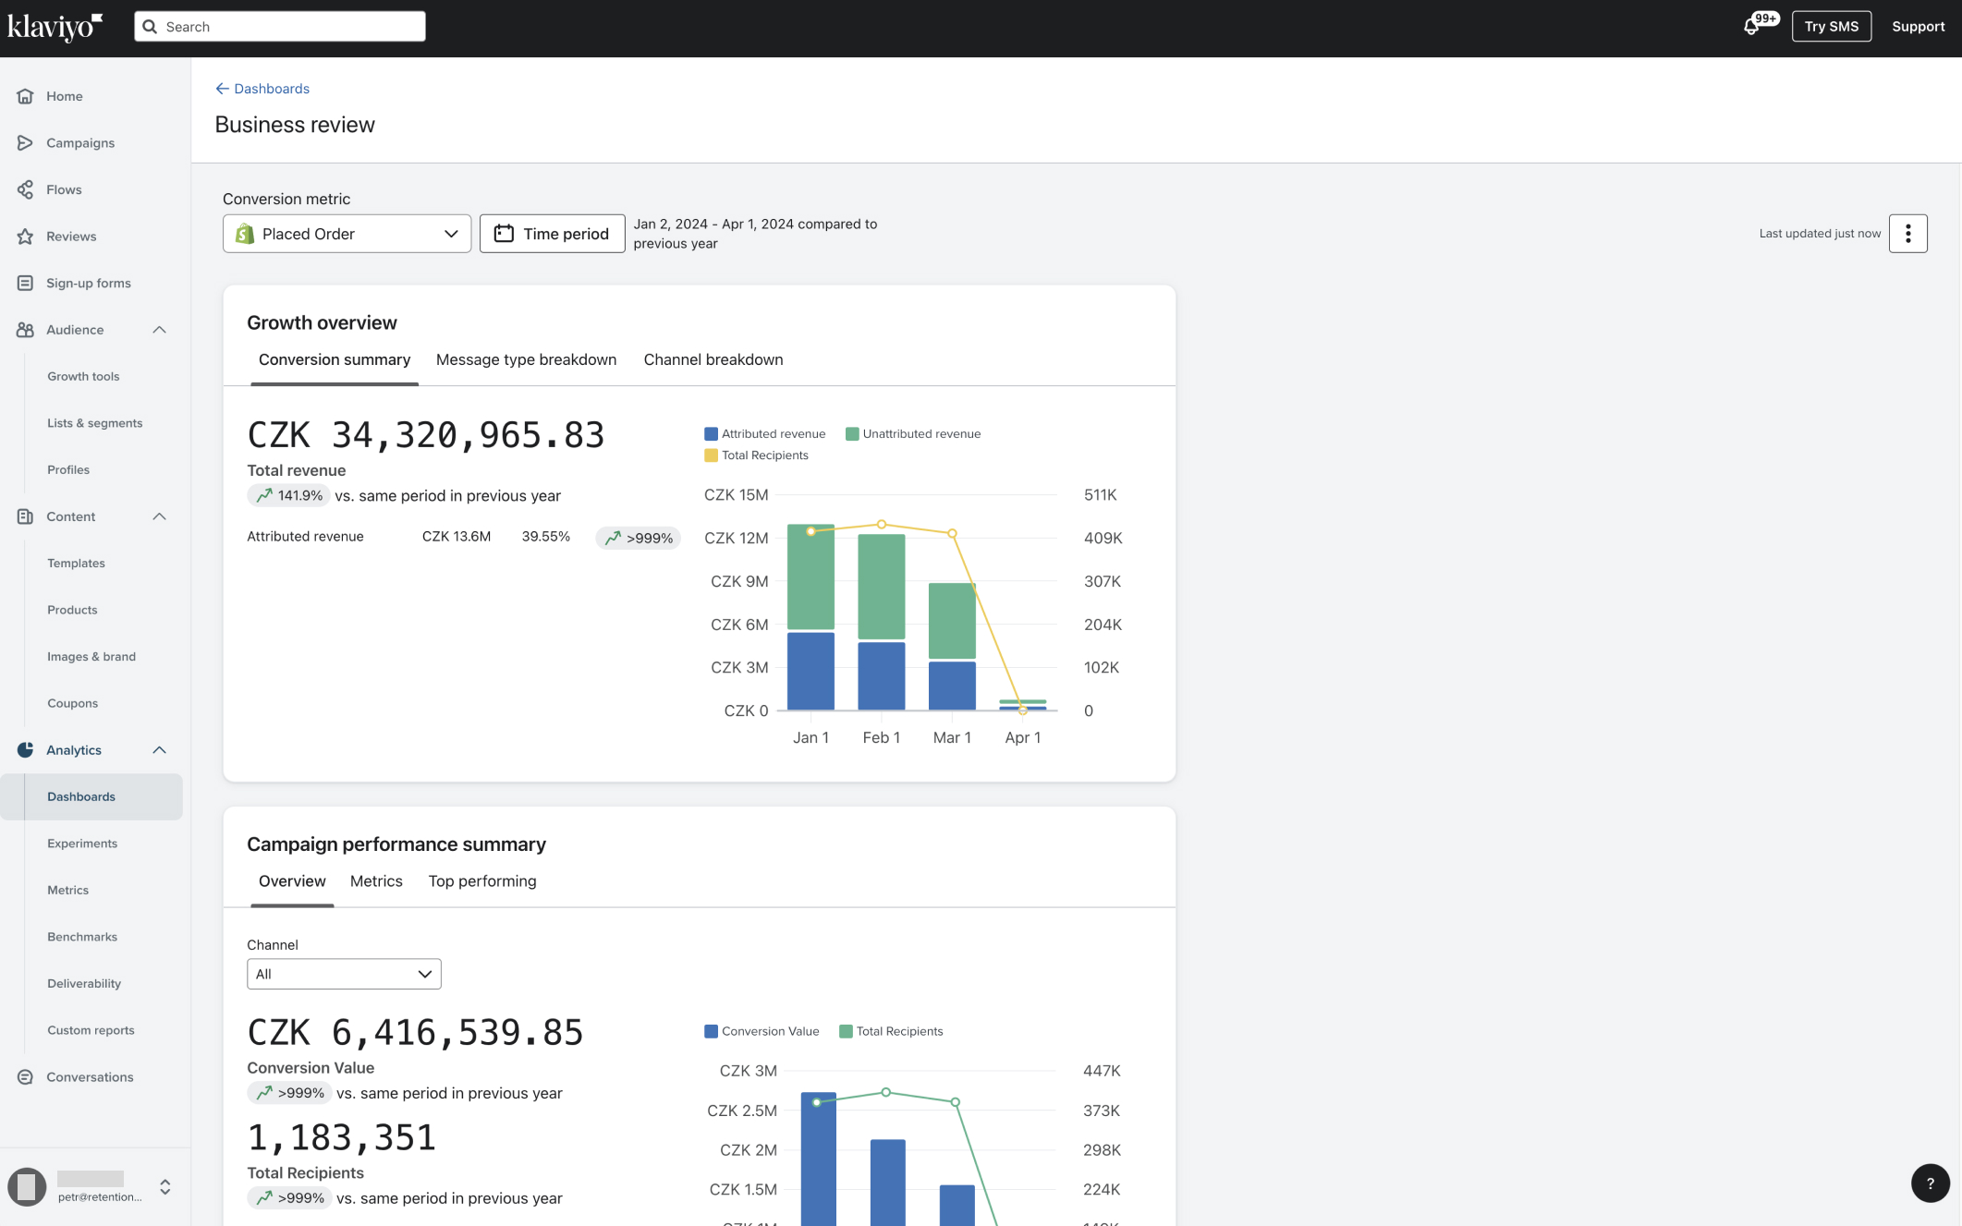
Task: Select the campaign Overview tab
Action: [292, 881]
